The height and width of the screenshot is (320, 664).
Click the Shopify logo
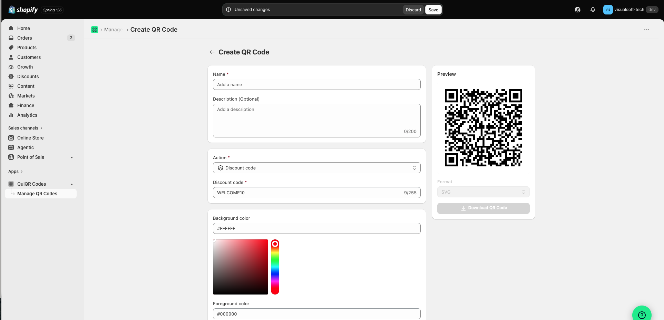tap(23, 10)
